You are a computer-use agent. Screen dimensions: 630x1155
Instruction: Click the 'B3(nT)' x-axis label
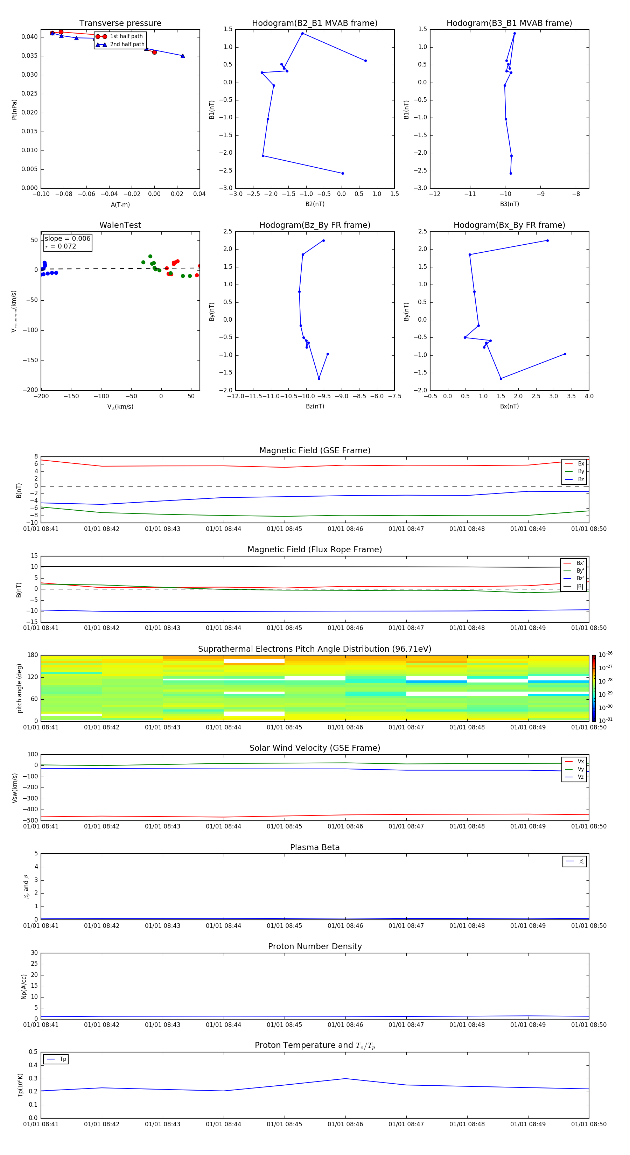509,204
